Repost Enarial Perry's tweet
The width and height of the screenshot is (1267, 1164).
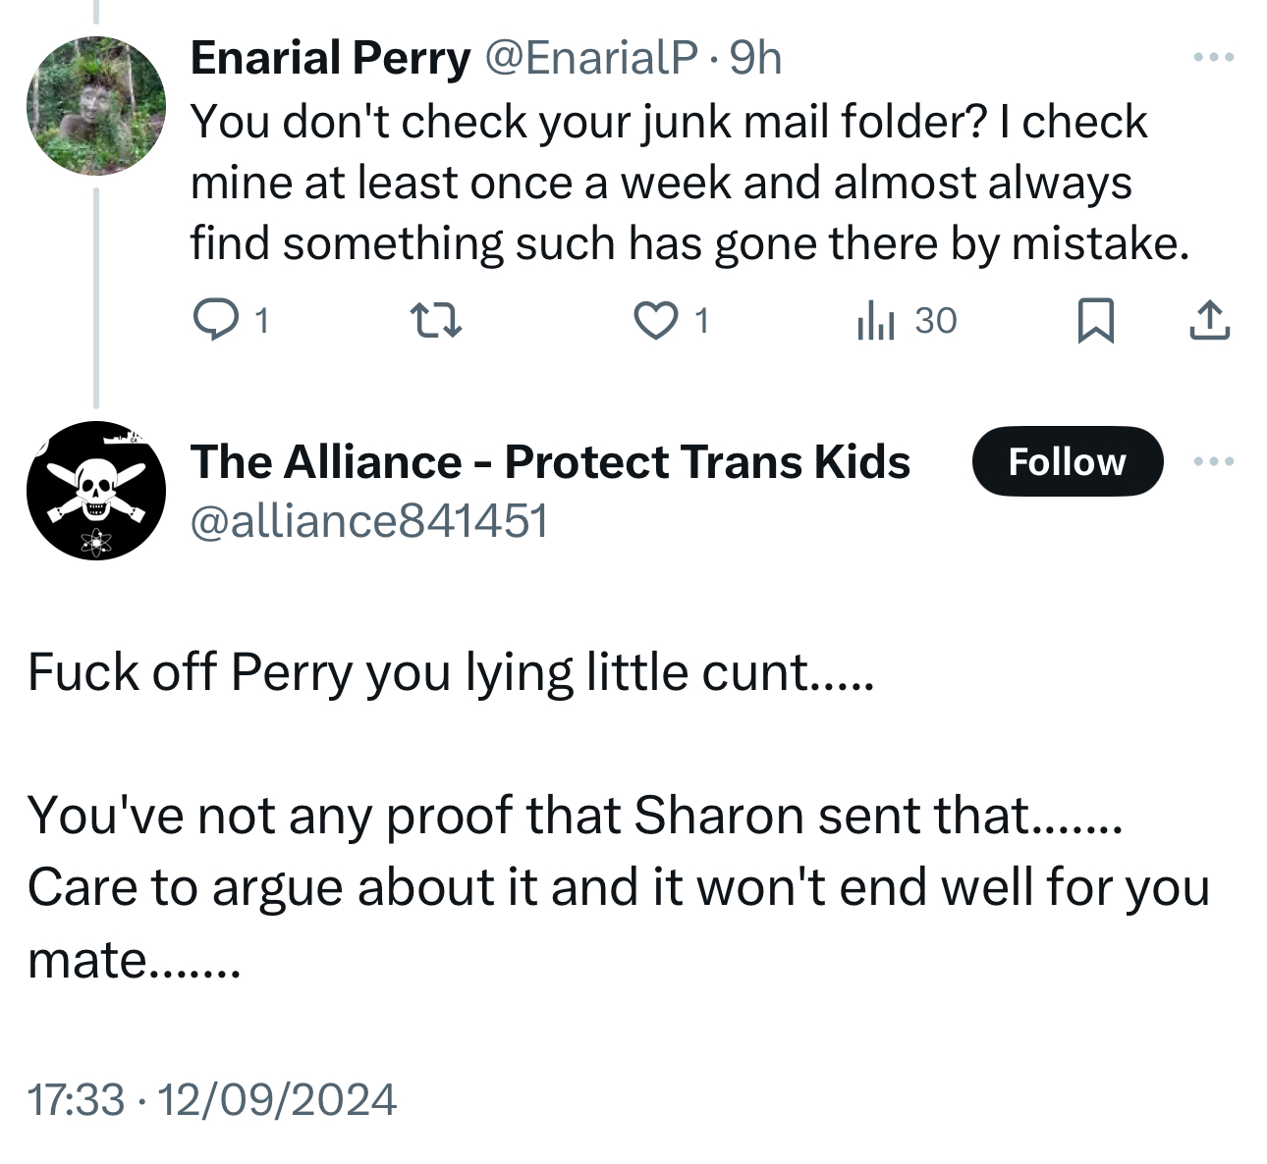435,321
